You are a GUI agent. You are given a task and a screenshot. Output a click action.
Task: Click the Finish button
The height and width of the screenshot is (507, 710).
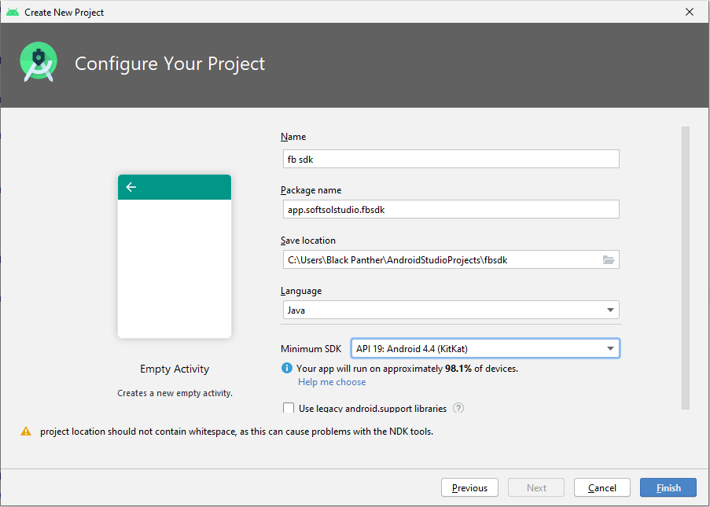668,487
